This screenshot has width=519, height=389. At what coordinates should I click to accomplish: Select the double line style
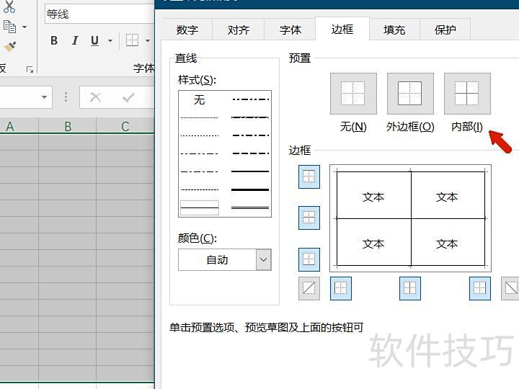250,207
